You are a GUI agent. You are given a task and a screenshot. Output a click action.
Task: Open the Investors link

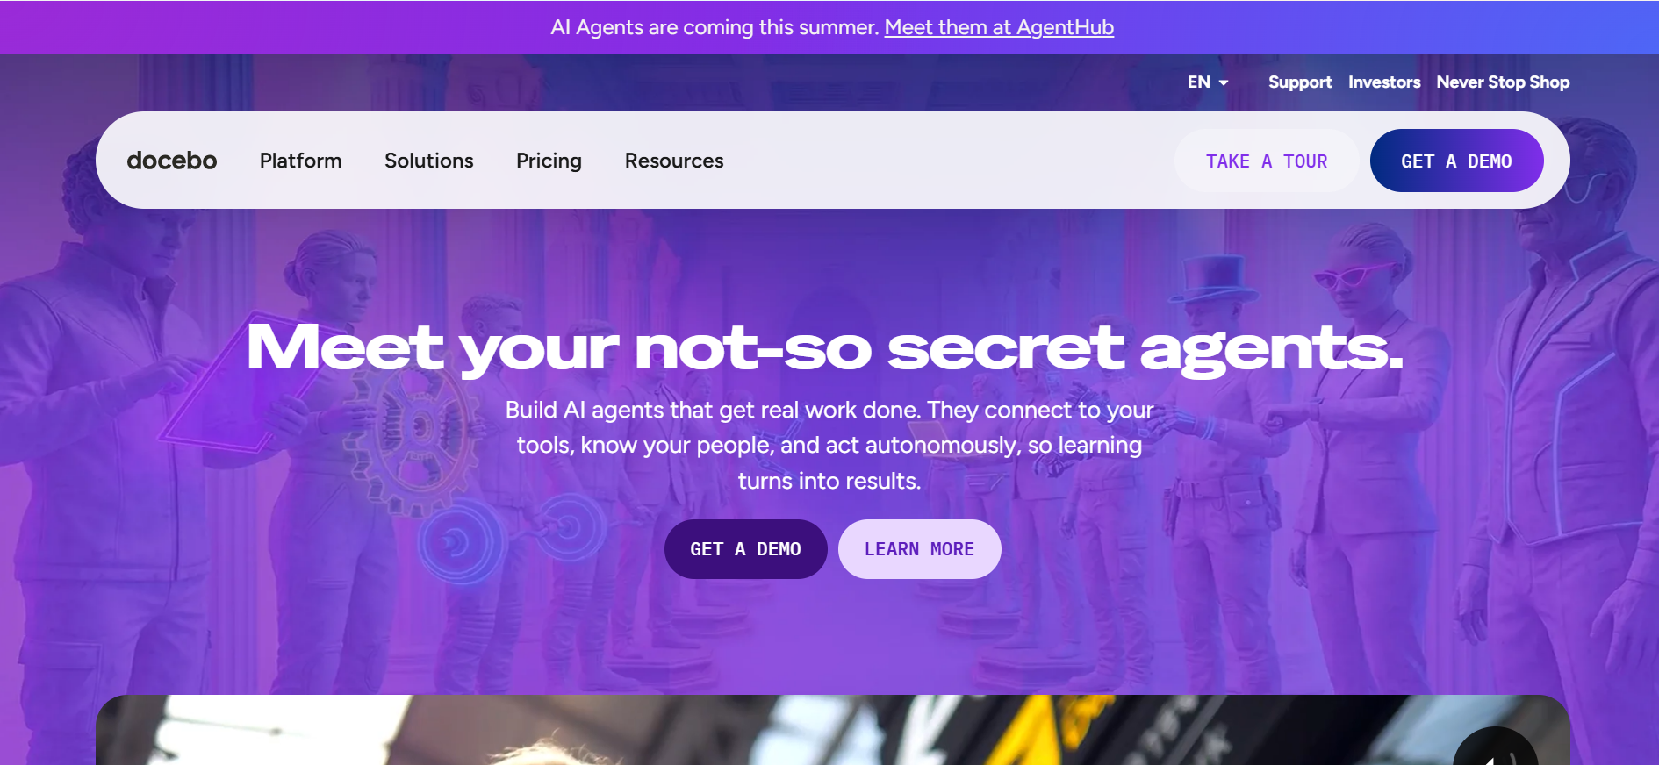point(1384,82)
